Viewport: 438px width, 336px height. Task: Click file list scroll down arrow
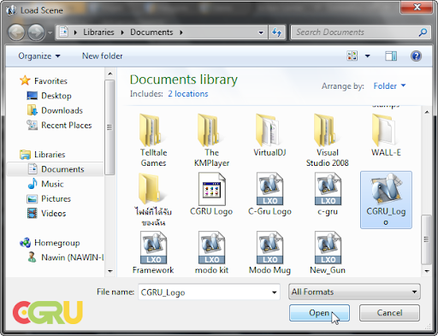point(427,271)
